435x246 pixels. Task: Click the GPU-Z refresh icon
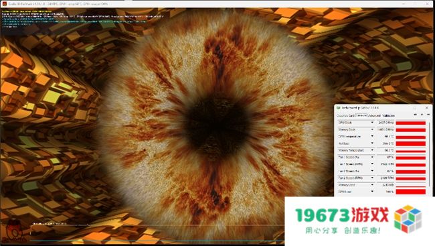(x=422, y=115)
